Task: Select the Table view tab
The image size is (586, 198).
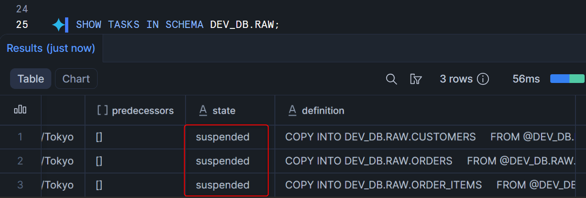Action: pyautogui.click(x=31, y=79)
